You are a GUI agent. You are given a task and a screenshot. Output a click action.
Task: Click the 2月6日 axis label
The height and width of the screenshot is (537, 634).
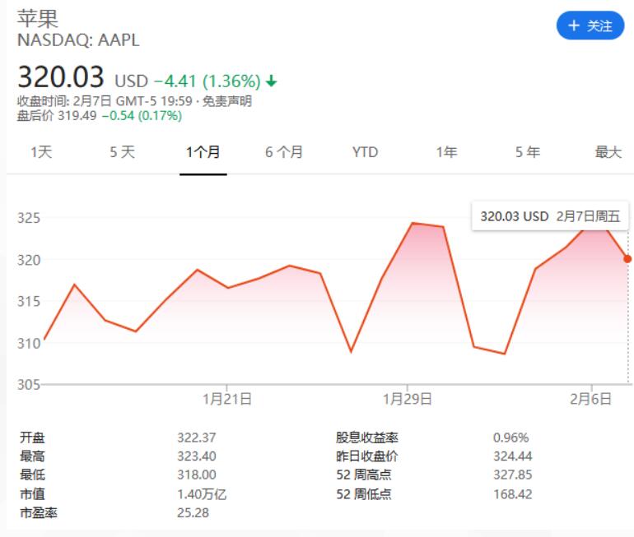coord(590,400)
